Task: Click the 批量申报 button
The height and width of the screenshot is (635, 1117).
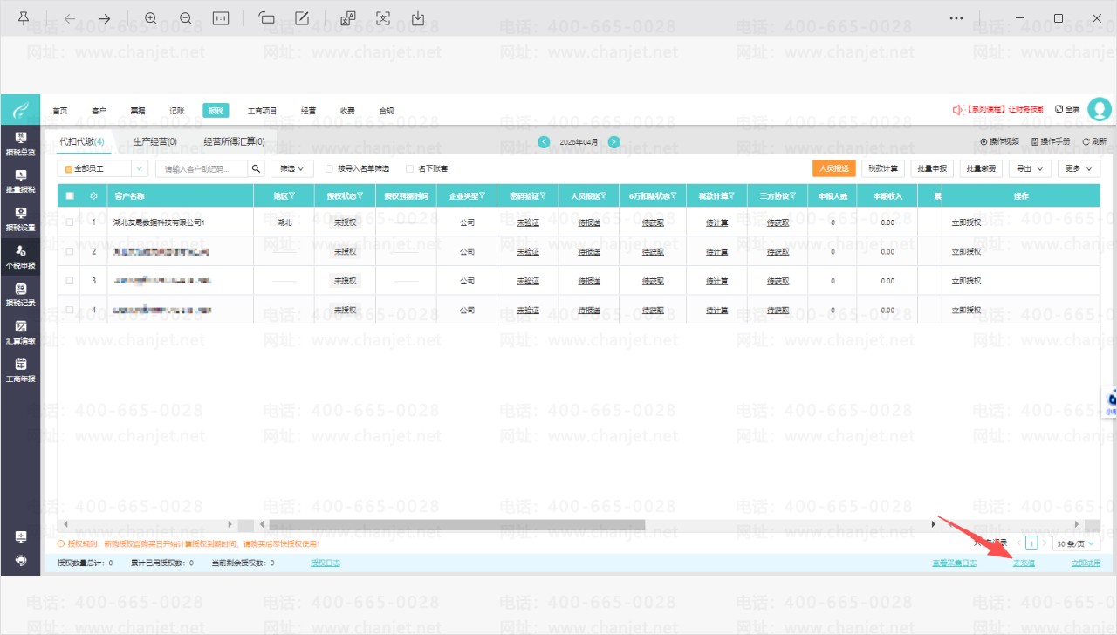Action: click(932, 168)
